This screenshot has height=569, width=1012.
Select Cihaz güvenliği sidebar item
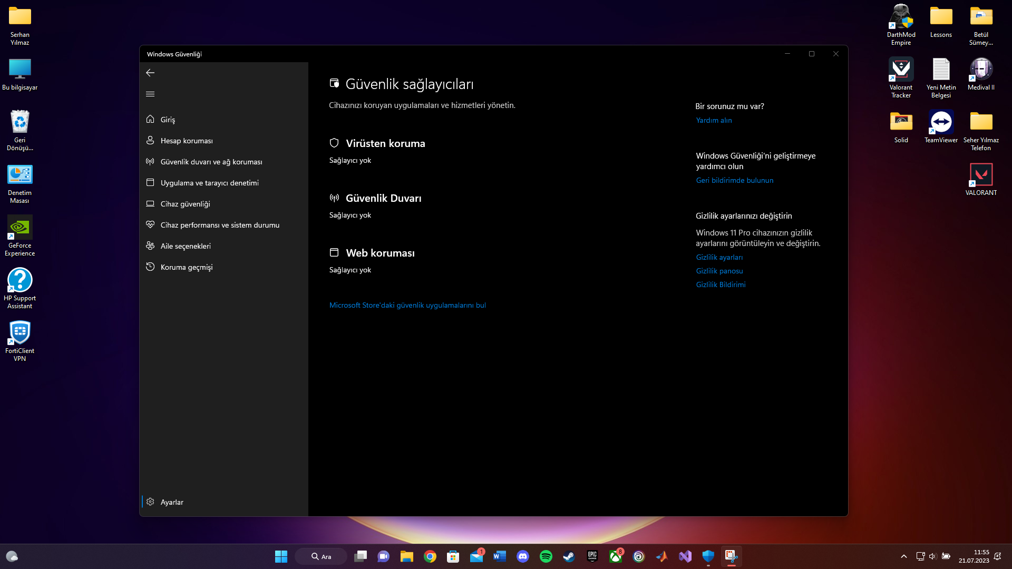185,204
